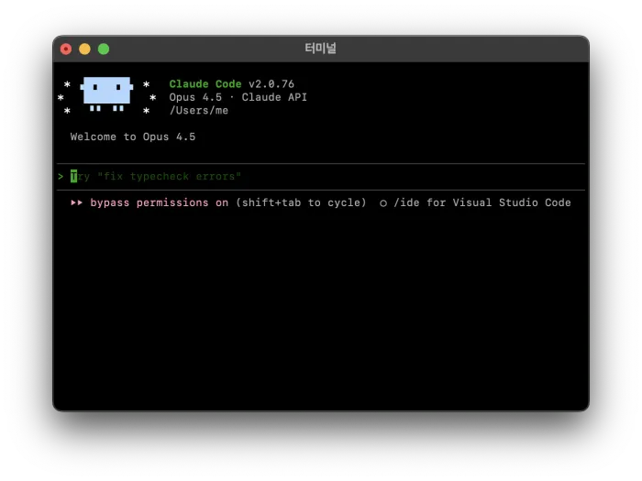Click the "Opus 4.5 · Claude API" model line

point(238,97)
